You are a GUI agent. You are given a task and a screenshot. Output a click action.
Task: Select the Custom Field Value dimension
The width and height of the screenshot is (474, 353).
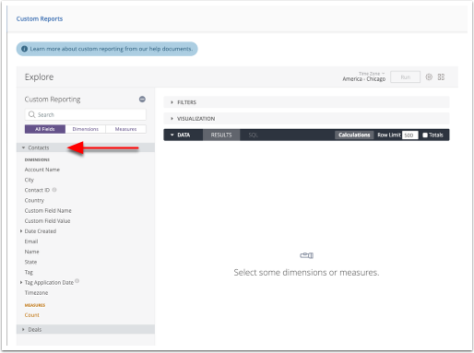pos(47,221)
